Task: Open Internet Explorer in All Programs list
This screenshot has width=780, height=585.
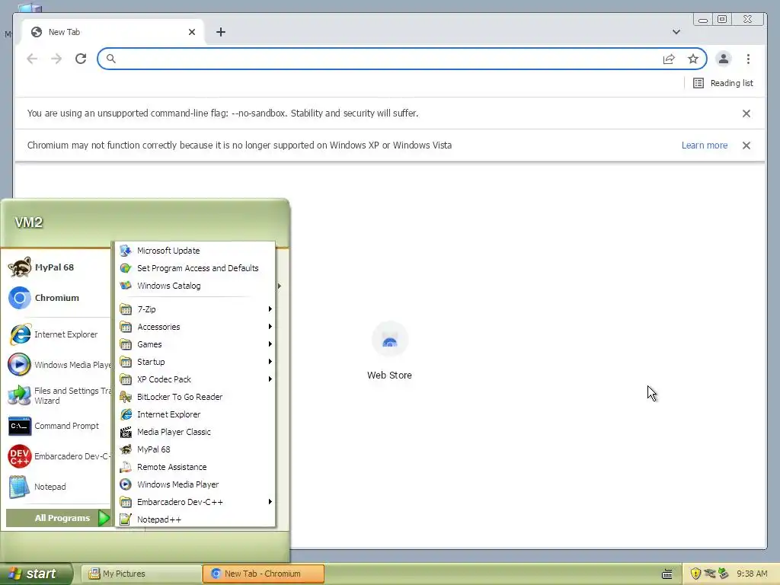Action: click(195, 414)
